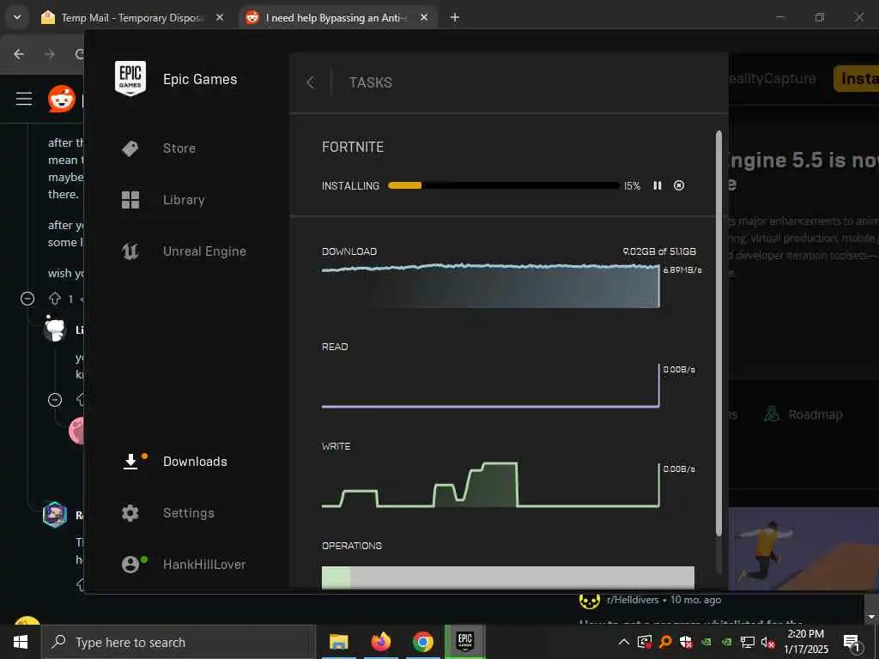The width and height of the screenshot is (879, 659).
Task: Pause the Fortnite installation
Action: 657,185
